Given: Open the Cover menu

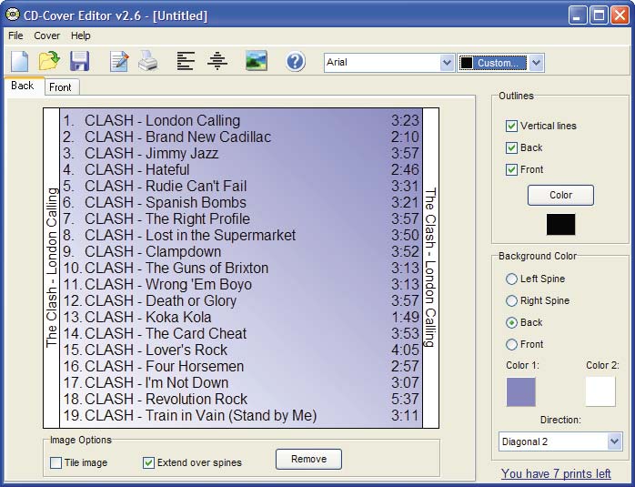Looking at the screenshot, I should (x=46, y=36).
